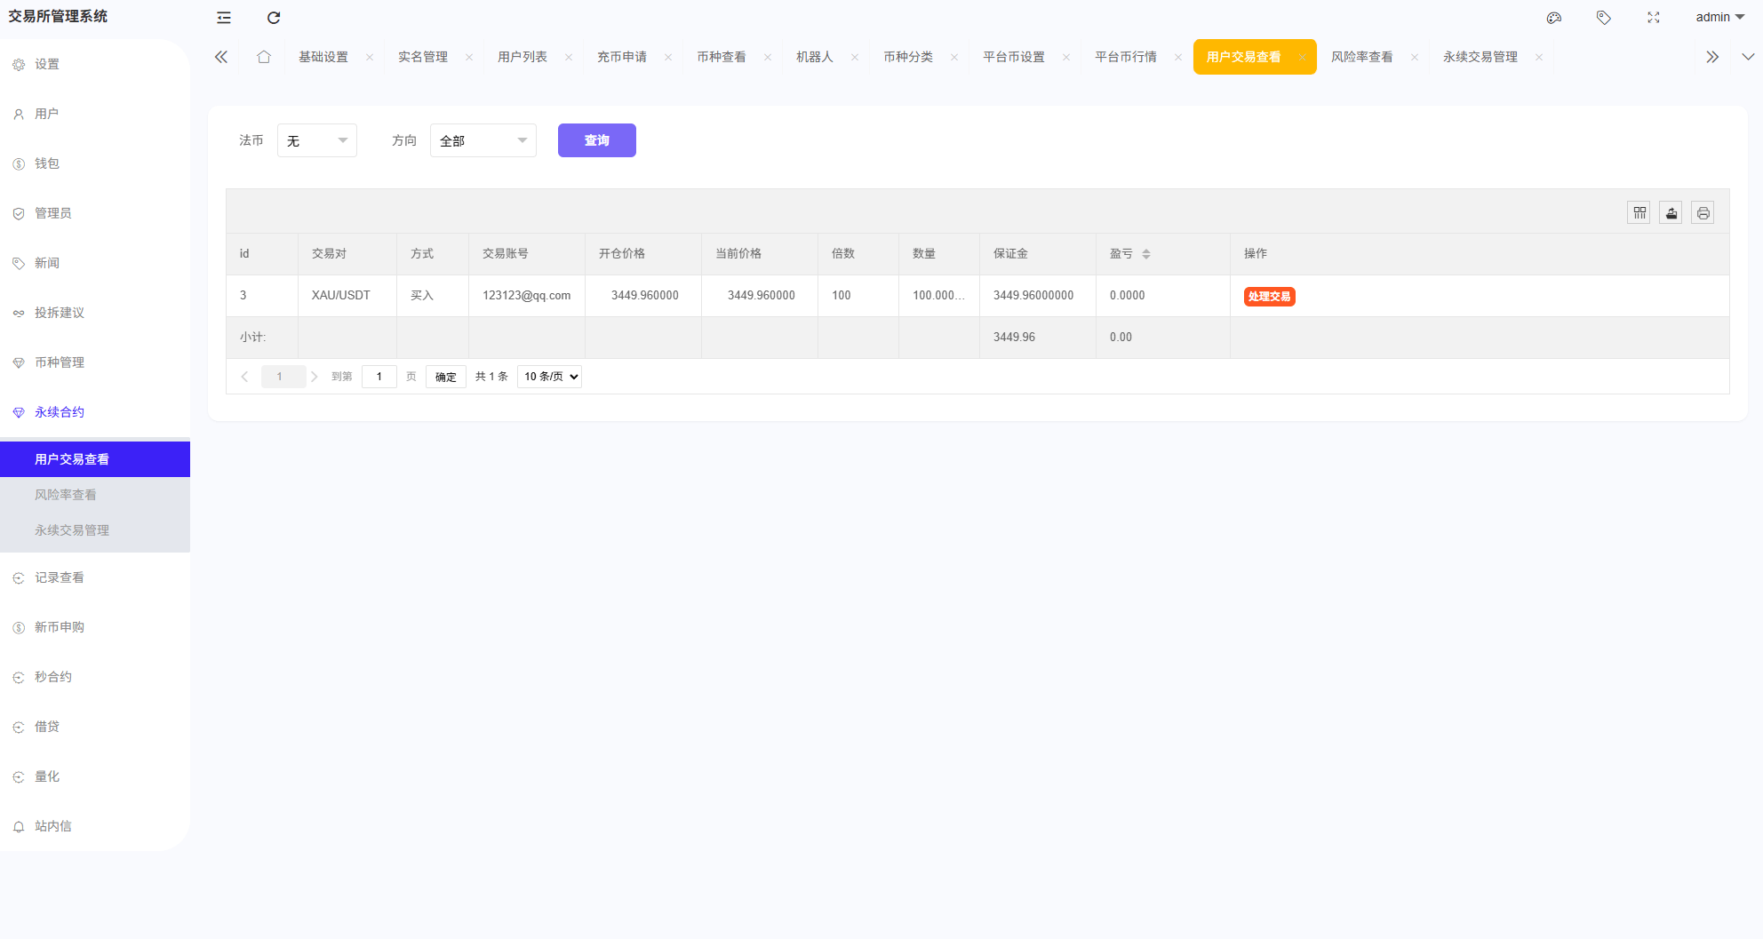This screenshot has width=1763, height=939.
Task: Open the theme palette icon
Action: (1554, 18)
